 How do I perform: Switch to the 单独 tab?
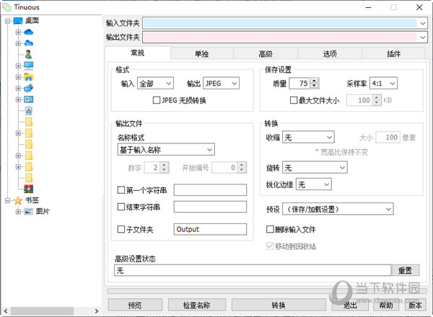coord(202,54)
